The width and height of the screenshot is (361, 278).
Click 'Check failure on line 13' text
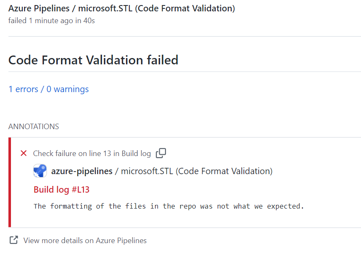click(72, 154)
